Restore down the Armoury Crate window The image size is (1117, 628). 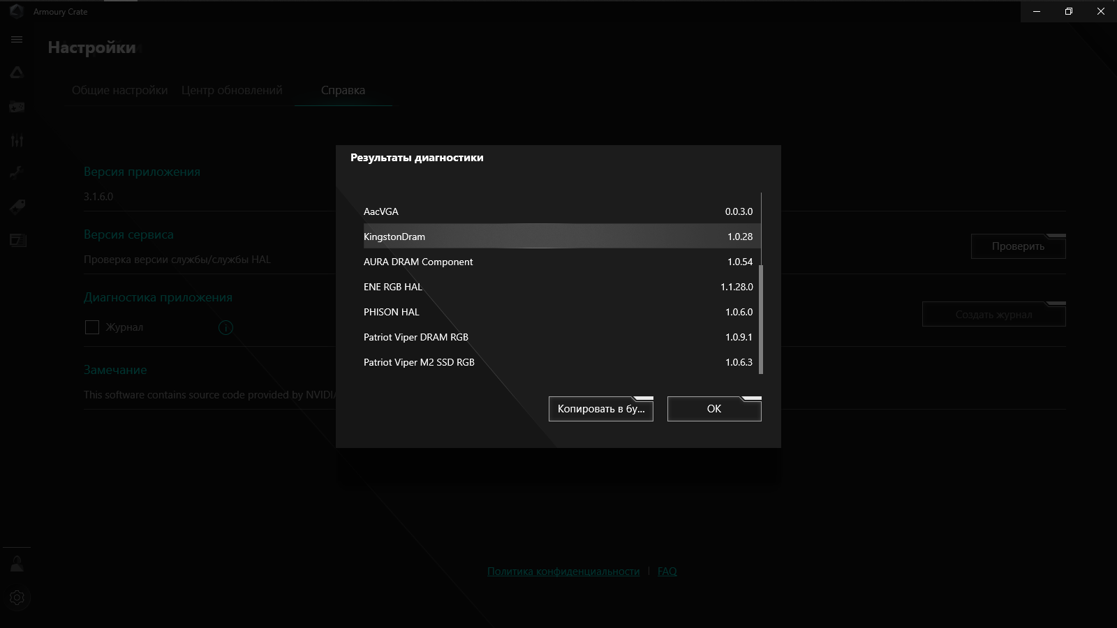click(x=1069, y=11)
